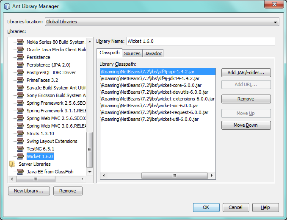
Task: Click the library icon beside Struts 1.3.10
Action: [x=20, y=134]
